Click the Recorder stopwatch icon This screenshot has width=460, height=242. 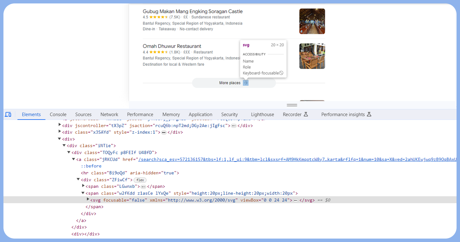307,114
